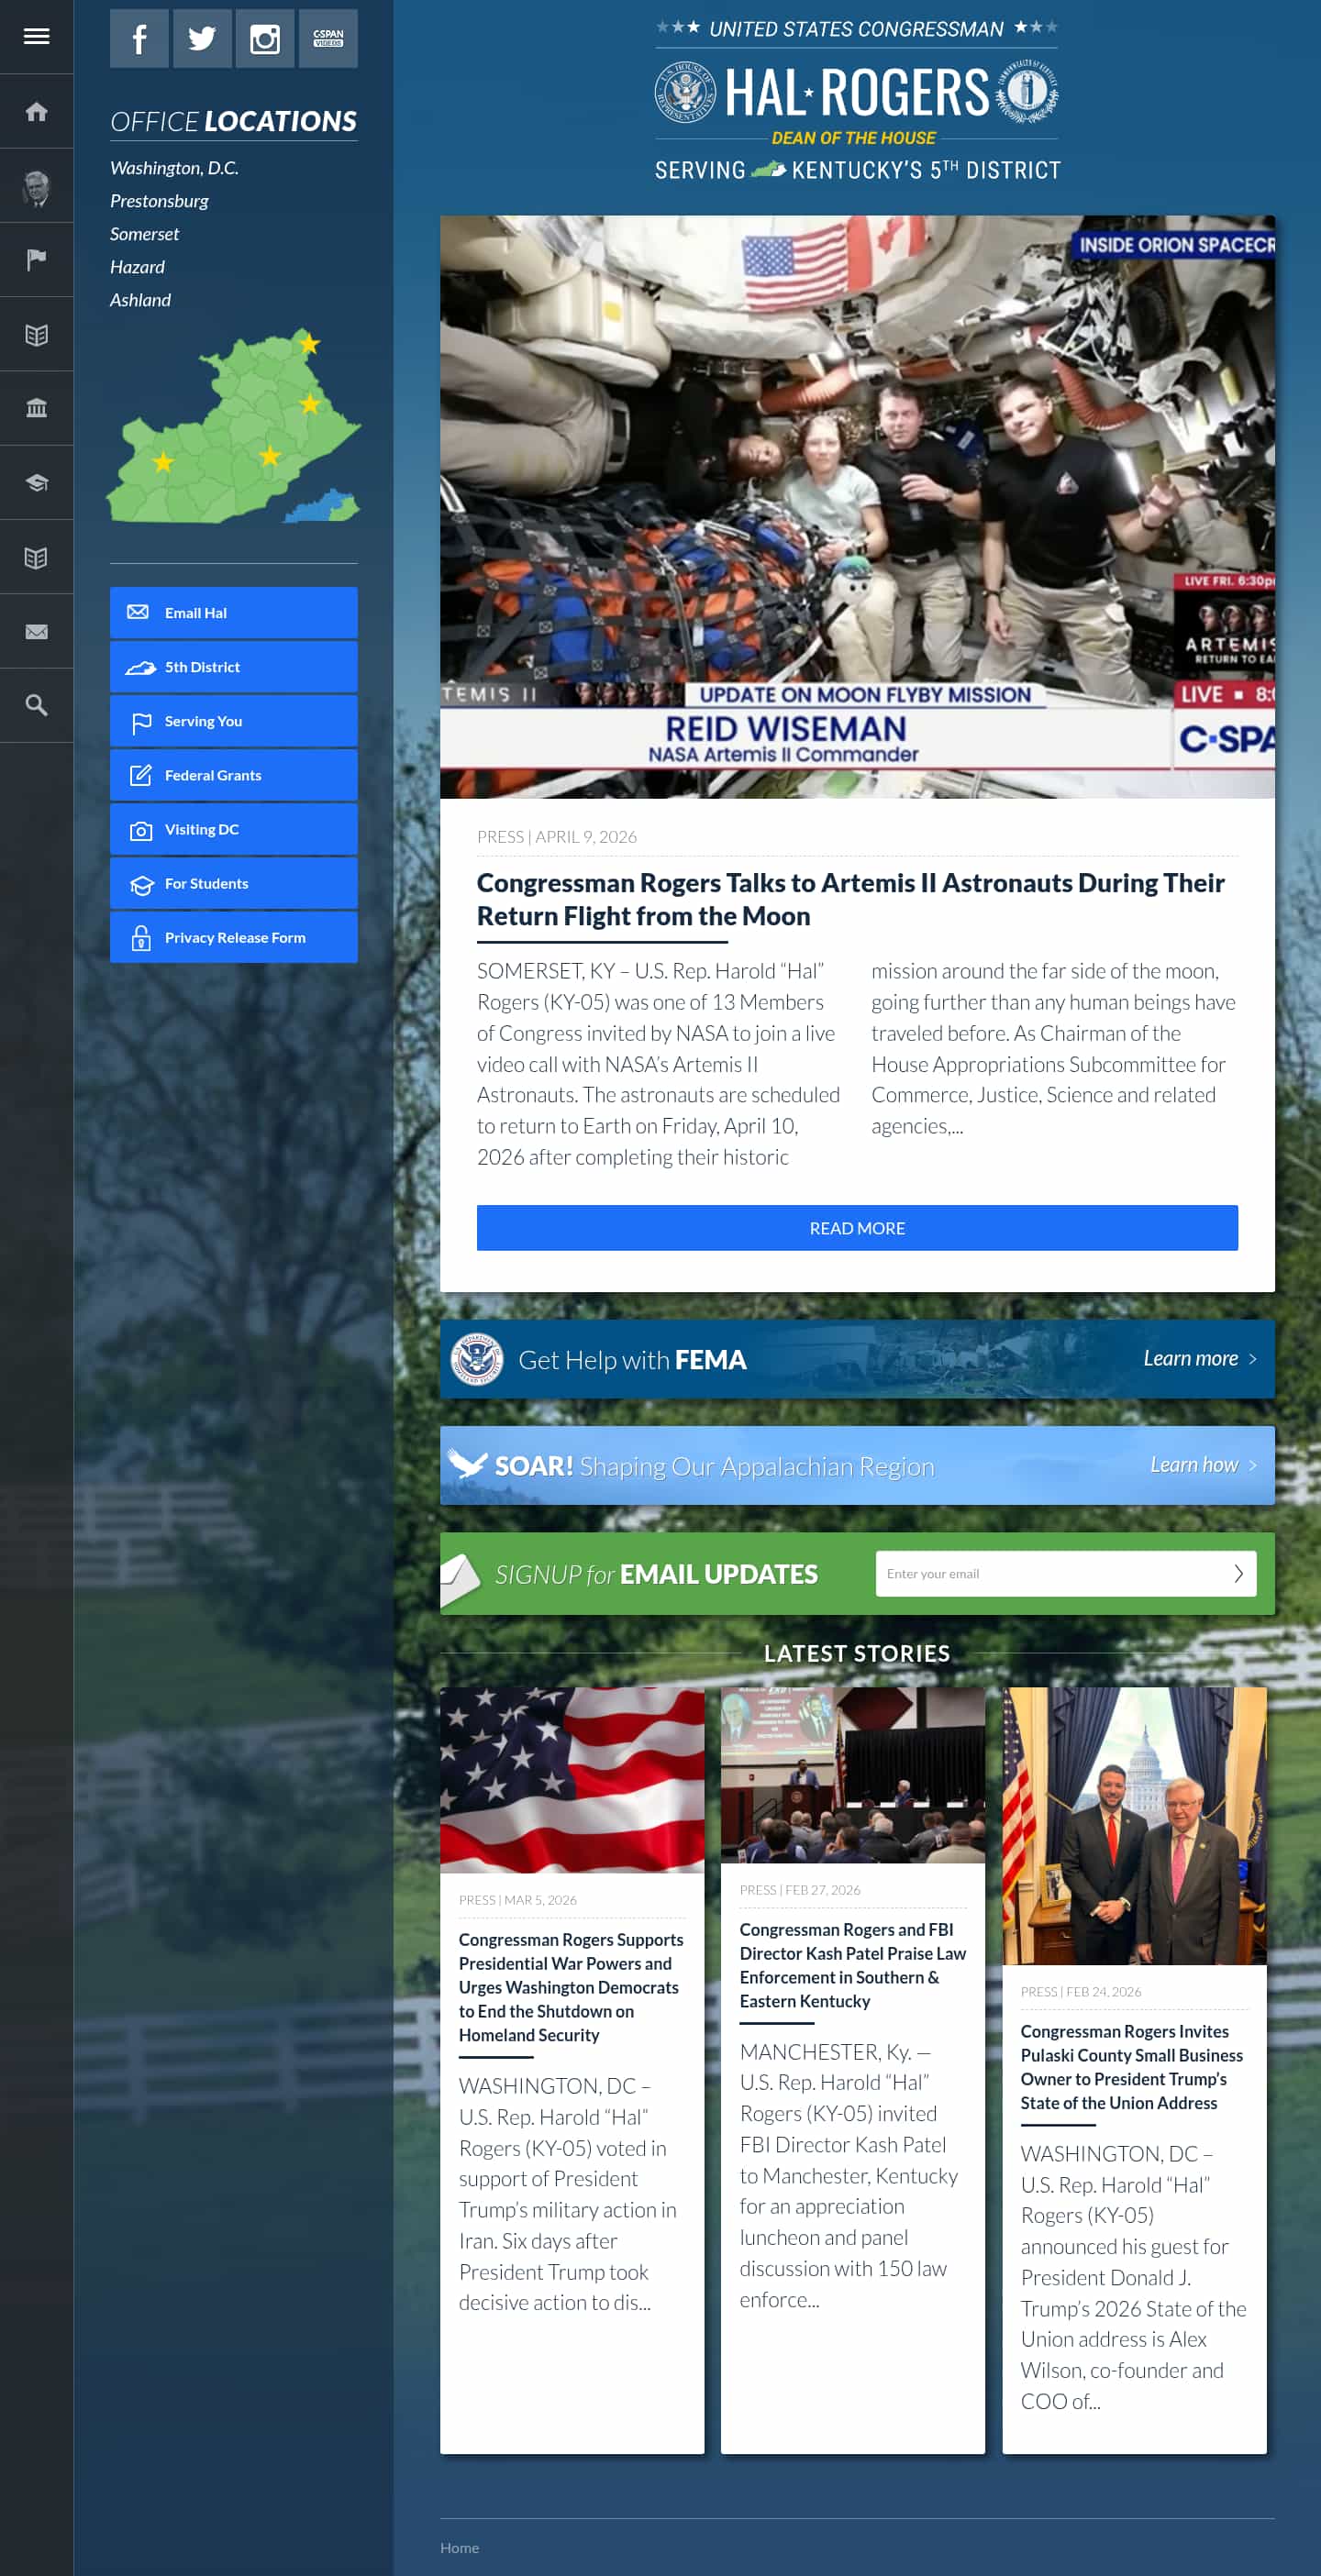Open the graduation cap icon in sidebar
This screenshot has width=1321, height=2576.
click(x=36, y=483)
